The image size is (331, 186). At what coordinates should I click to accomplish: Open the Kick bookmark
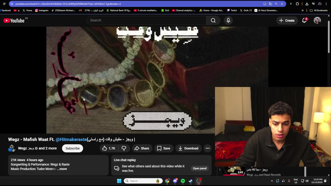click(x=165, y=10)
